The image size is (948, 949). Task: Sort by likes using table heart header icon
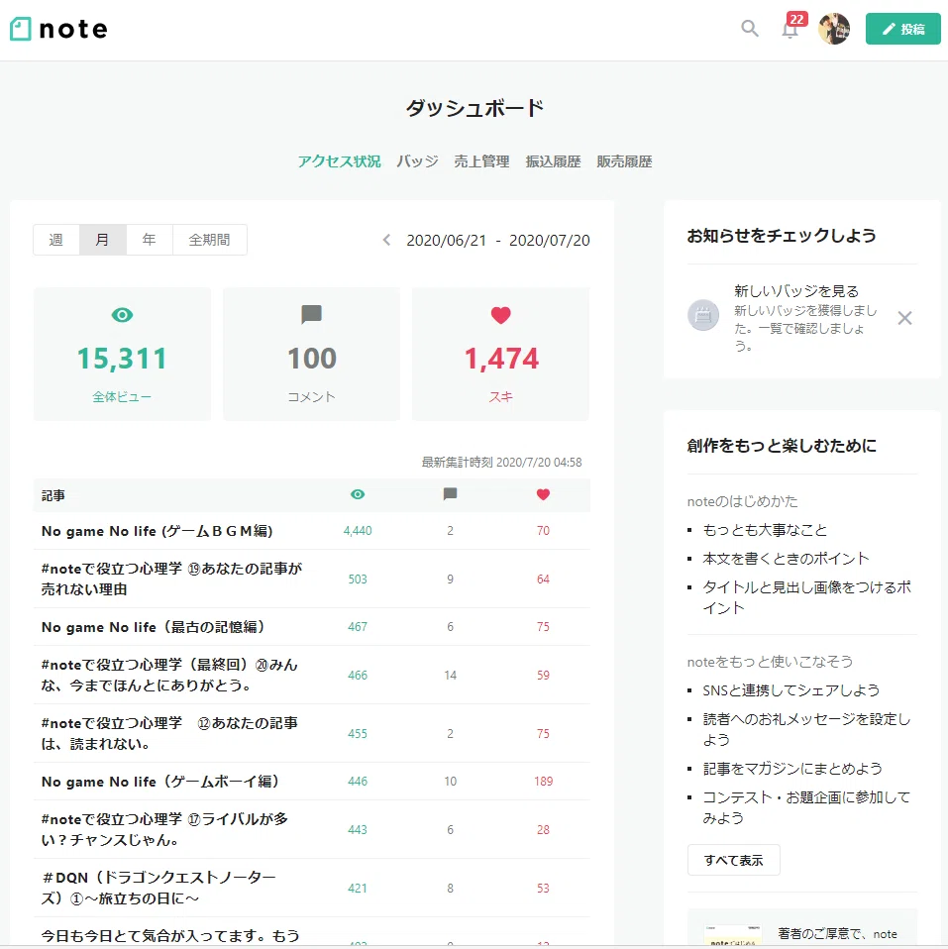tap(543, 494)
